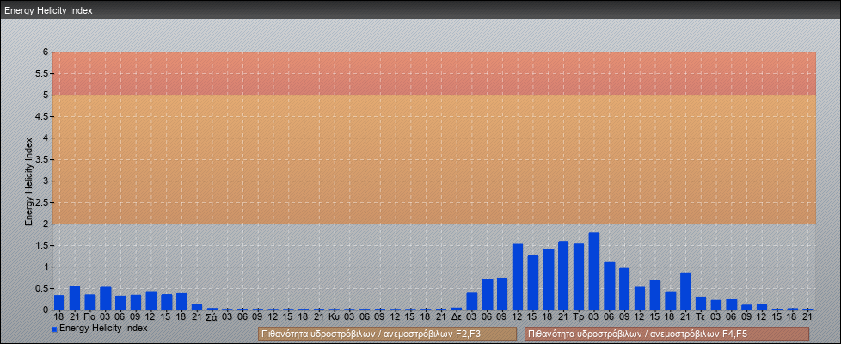The height and width of the screenshot is (344, 841).
Task: Click the rotated y-axis title label
Action: [x=28, y=181]
